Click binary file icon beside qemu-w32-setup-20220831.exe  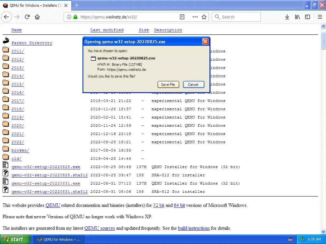[5, 181]
